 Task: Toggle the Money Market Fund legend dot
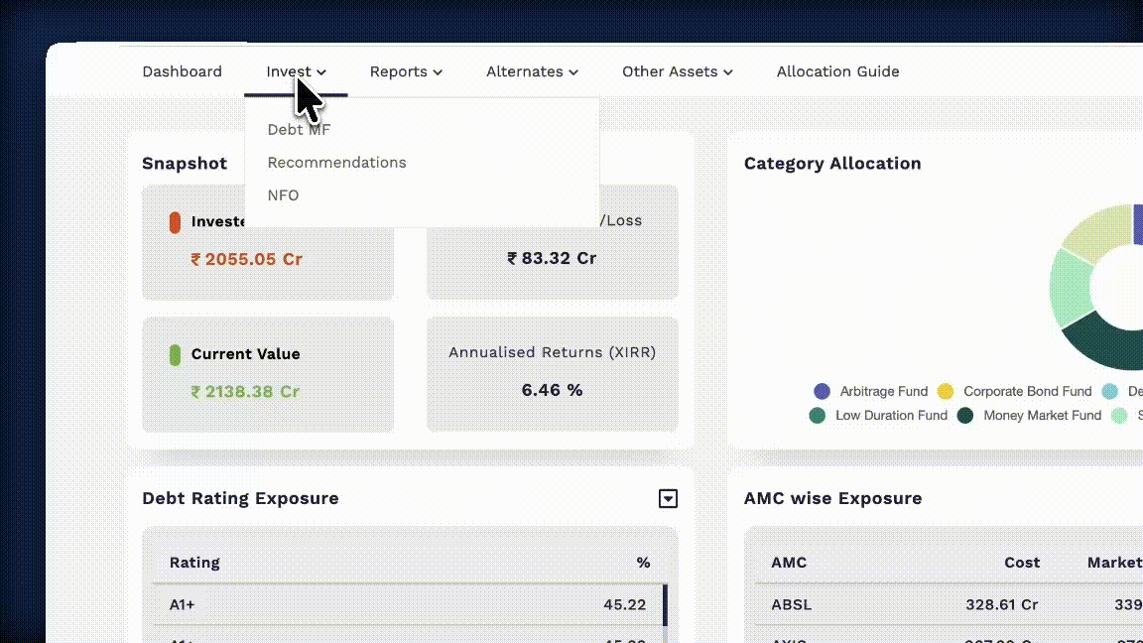965,416
